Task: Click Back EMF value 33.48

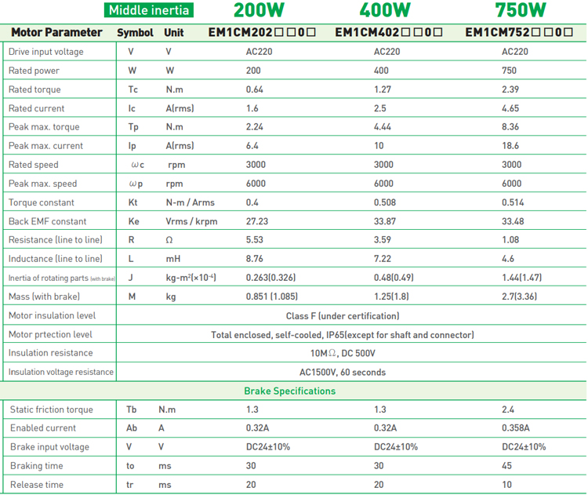Action: [x=513, y=221]
